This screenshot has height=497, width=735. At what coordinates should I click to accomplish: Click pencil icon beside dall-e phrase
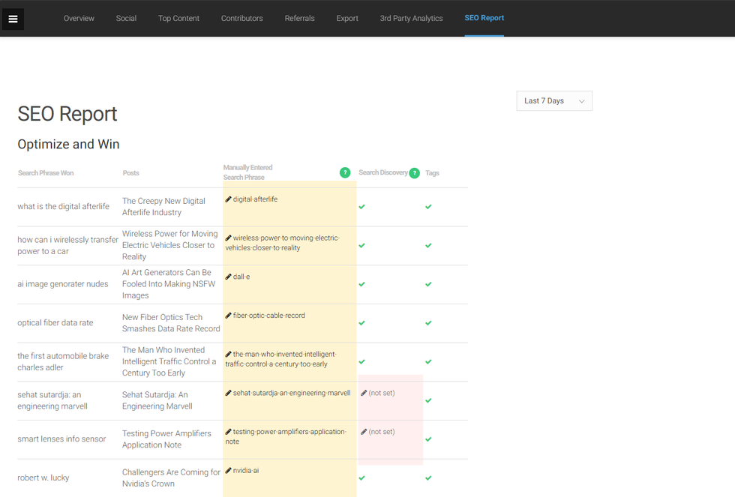pyautogui.click(x=229, y=277)
